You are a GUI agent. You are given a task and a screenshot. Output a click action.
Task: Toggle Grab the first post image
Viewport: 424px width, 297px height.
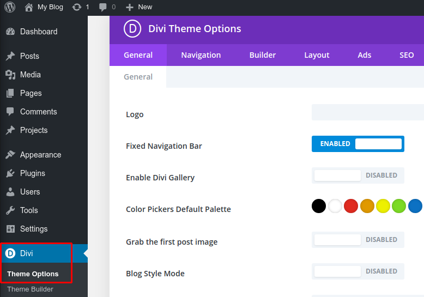pos(358,240)
